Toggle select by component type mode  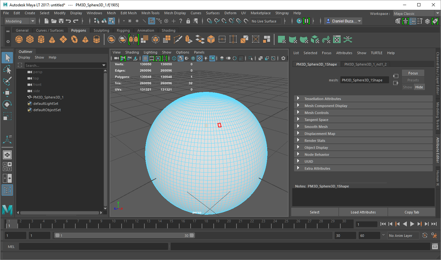(111, 21)
